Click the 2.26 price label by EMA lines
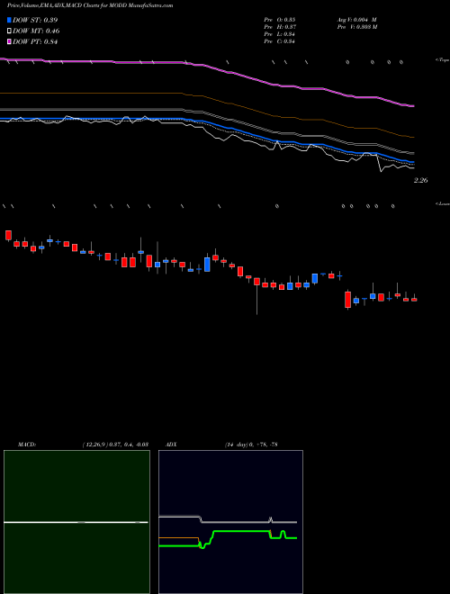The width and height of the screenshot is (450, 594). click(420, 180)
